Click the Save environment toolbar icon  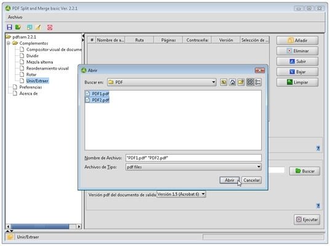[x=9, y=27]
